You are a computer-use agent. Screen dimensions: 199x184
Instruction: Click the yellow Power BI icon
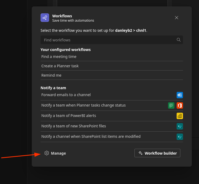[x=180, y=116]
